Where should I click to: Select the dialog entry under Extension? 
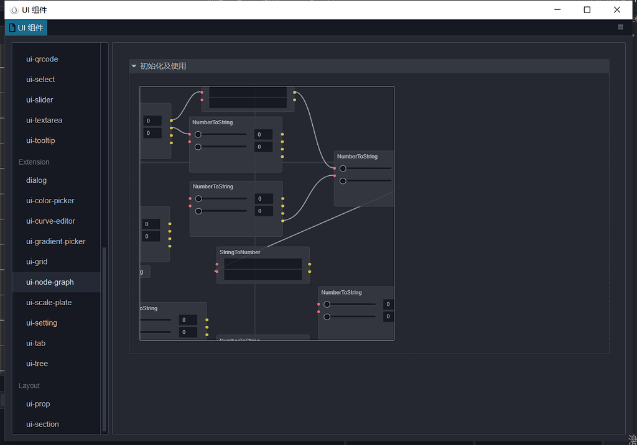(x=36, y=180)
